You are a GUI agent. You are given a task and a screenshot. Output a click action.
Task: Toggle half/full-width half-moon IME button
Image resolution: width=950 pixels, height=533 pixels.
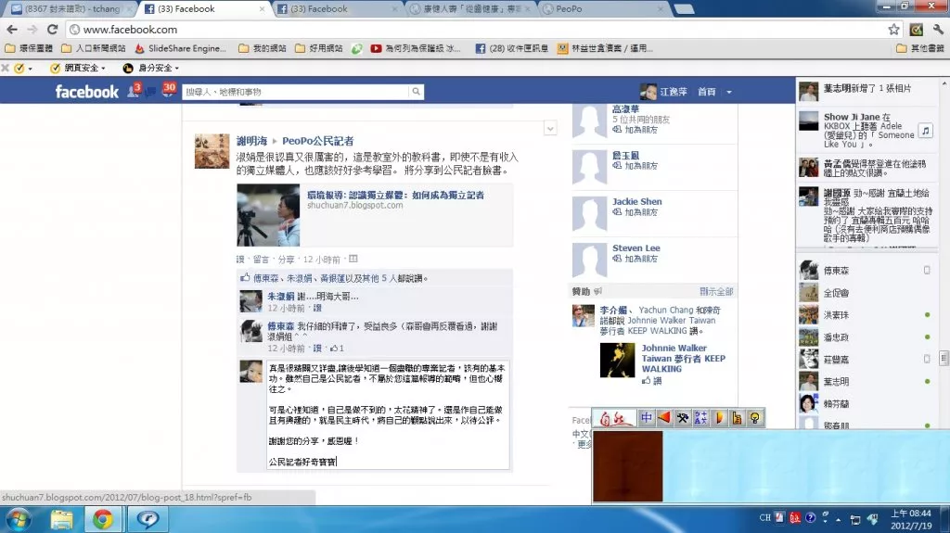point(719,418)
